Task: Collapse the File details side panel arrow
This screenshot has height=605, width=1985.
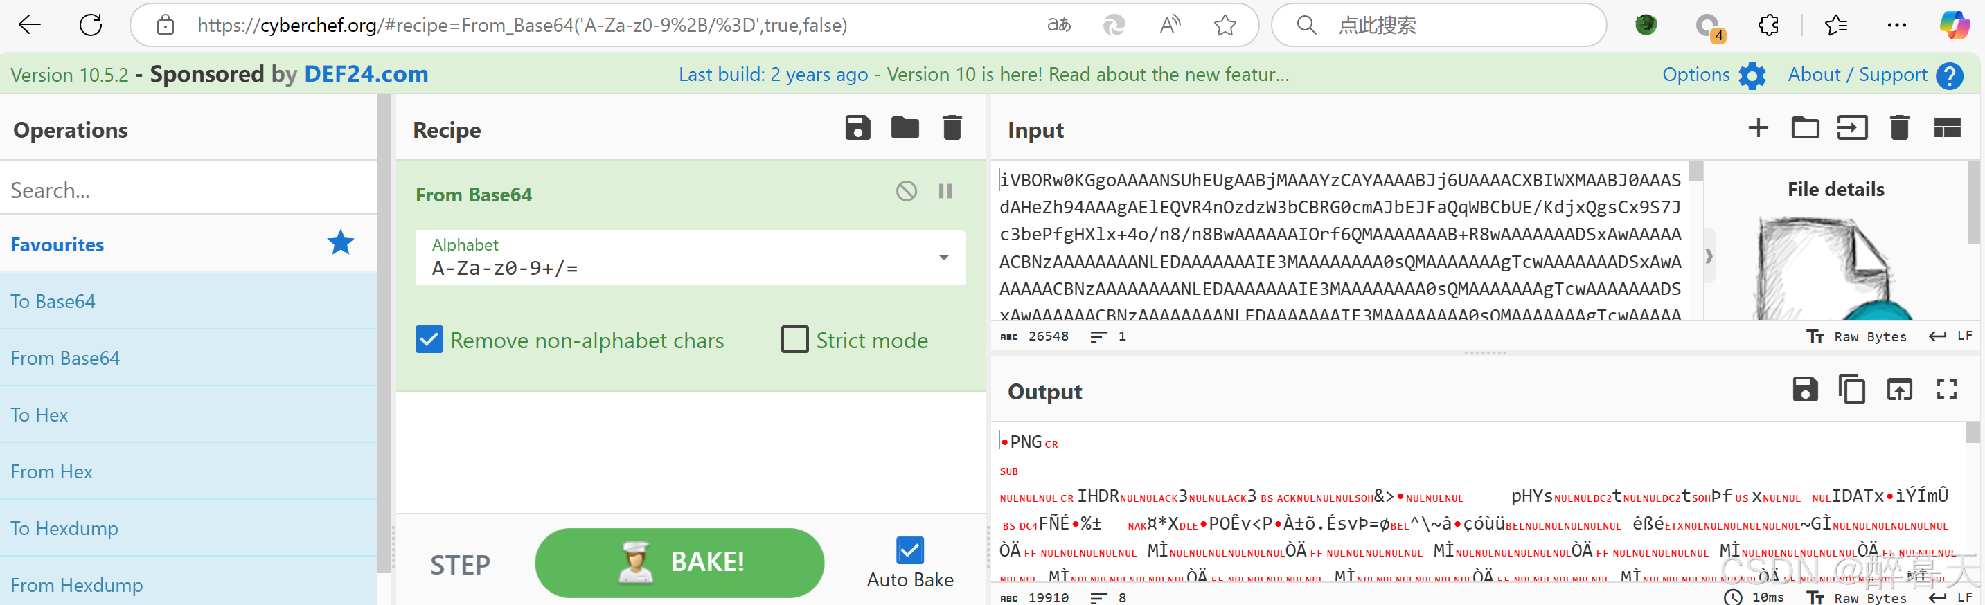Action: [x=1709, y=256]
